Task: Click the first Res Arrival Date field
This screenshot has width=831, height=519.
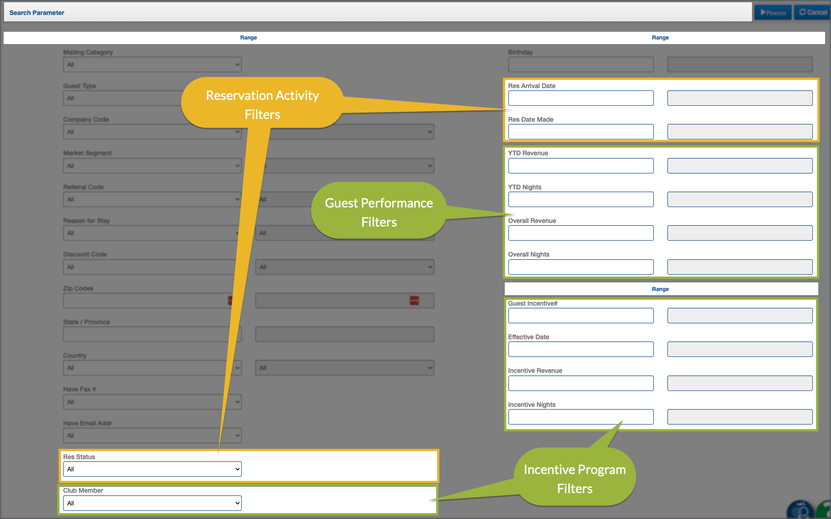Action: 581,98
